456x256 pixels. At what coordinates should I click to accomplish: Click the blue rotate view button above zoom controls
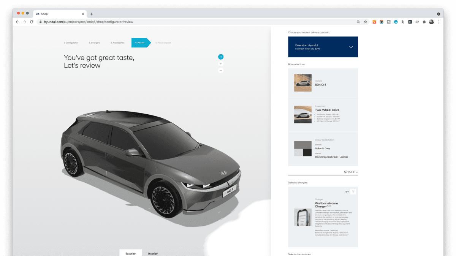(221, 57)
